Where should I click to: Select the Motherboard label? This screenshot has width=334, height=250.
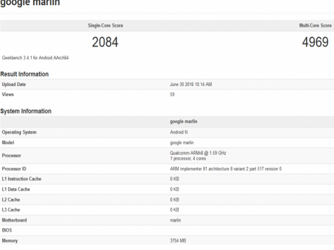[x=14, y=220]
